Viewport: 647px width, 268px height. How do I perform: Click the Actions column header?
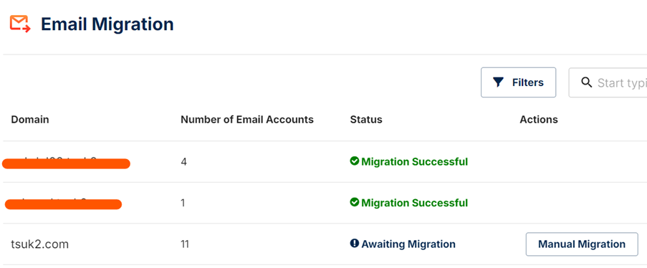tap(539, 120)
